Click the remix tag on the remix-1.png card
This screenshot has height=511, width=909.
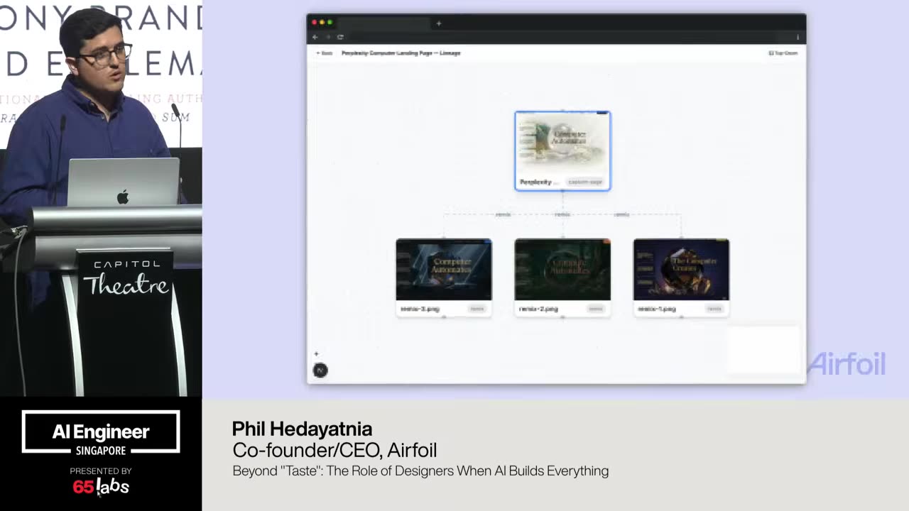pos(714,309)
